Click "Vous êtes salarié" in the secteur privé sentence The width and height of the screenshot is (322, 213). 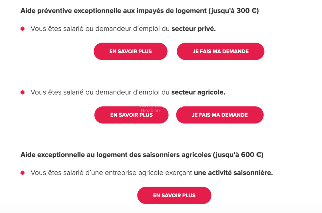(57, 29)
